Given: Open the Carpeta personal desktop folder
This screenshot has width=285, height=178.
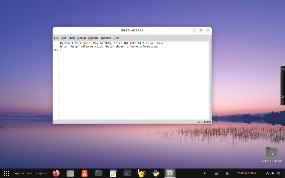Looking at the screenshot, I should pyautogui.click(x=272, y=153).
